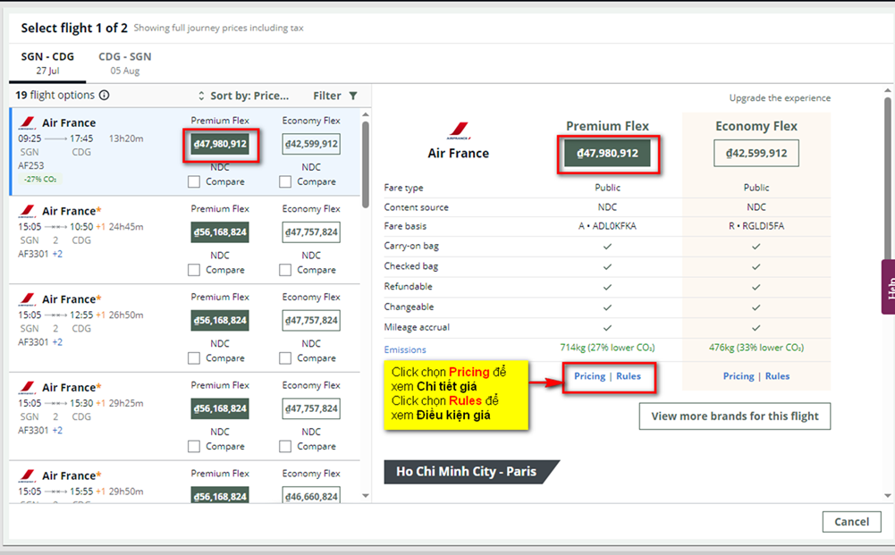
Task: Click the Air France logo in the fare details panel
Action: tap(459, 130)
